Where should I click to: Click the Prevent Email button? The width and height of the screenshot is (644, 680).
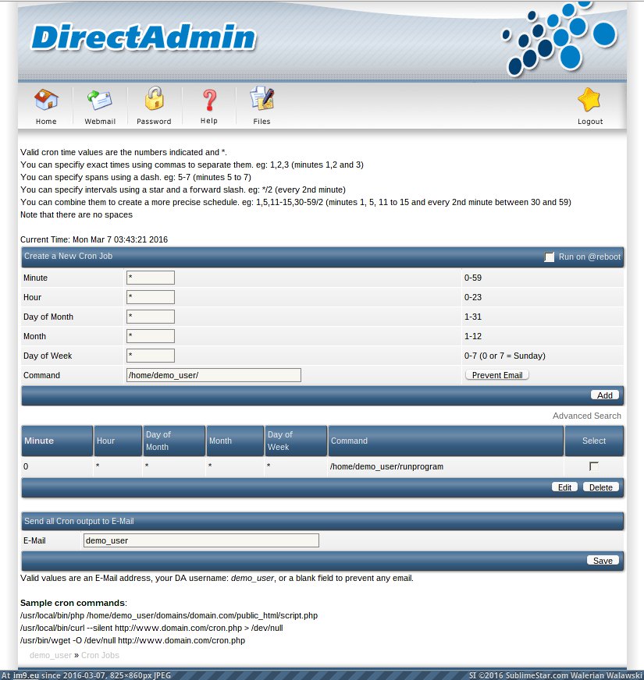497,375
